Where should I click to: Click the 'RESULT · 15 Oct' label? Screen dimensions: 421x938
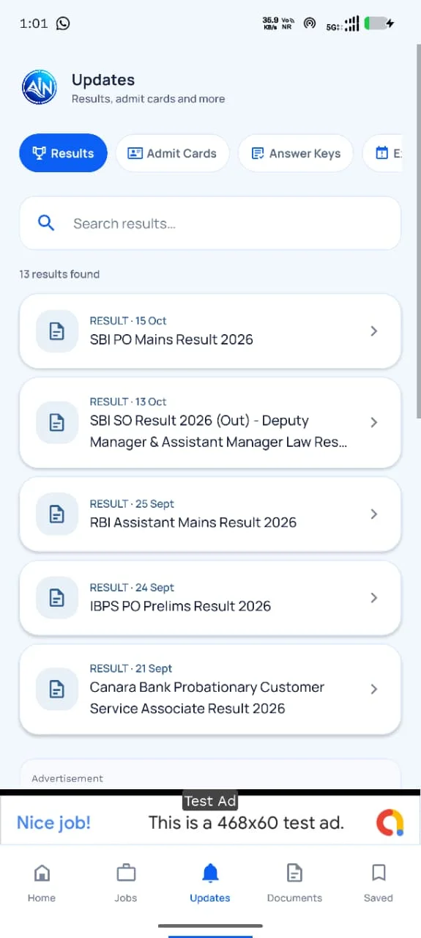coord(128,320)
